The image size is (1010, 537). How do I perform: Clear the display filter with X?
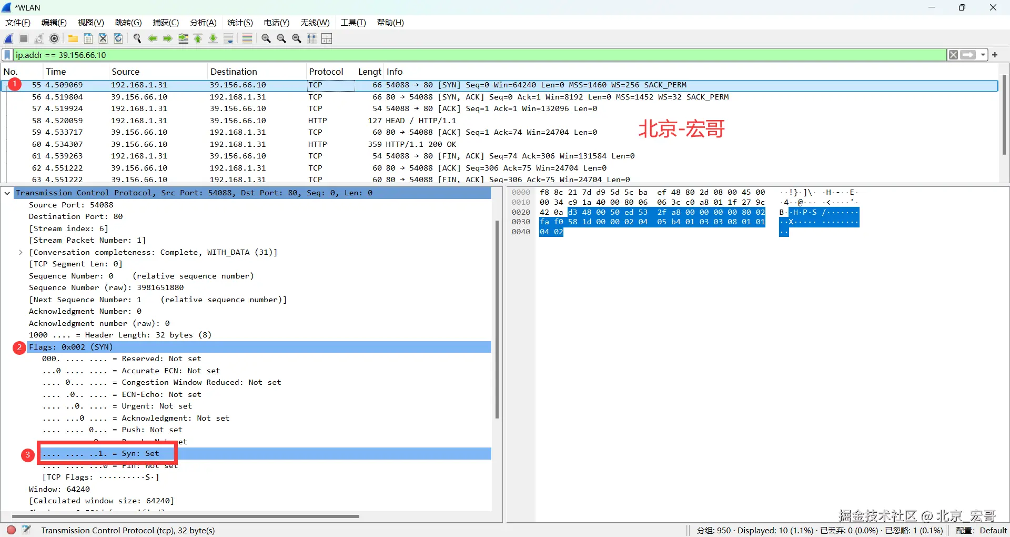coord(953,55)
